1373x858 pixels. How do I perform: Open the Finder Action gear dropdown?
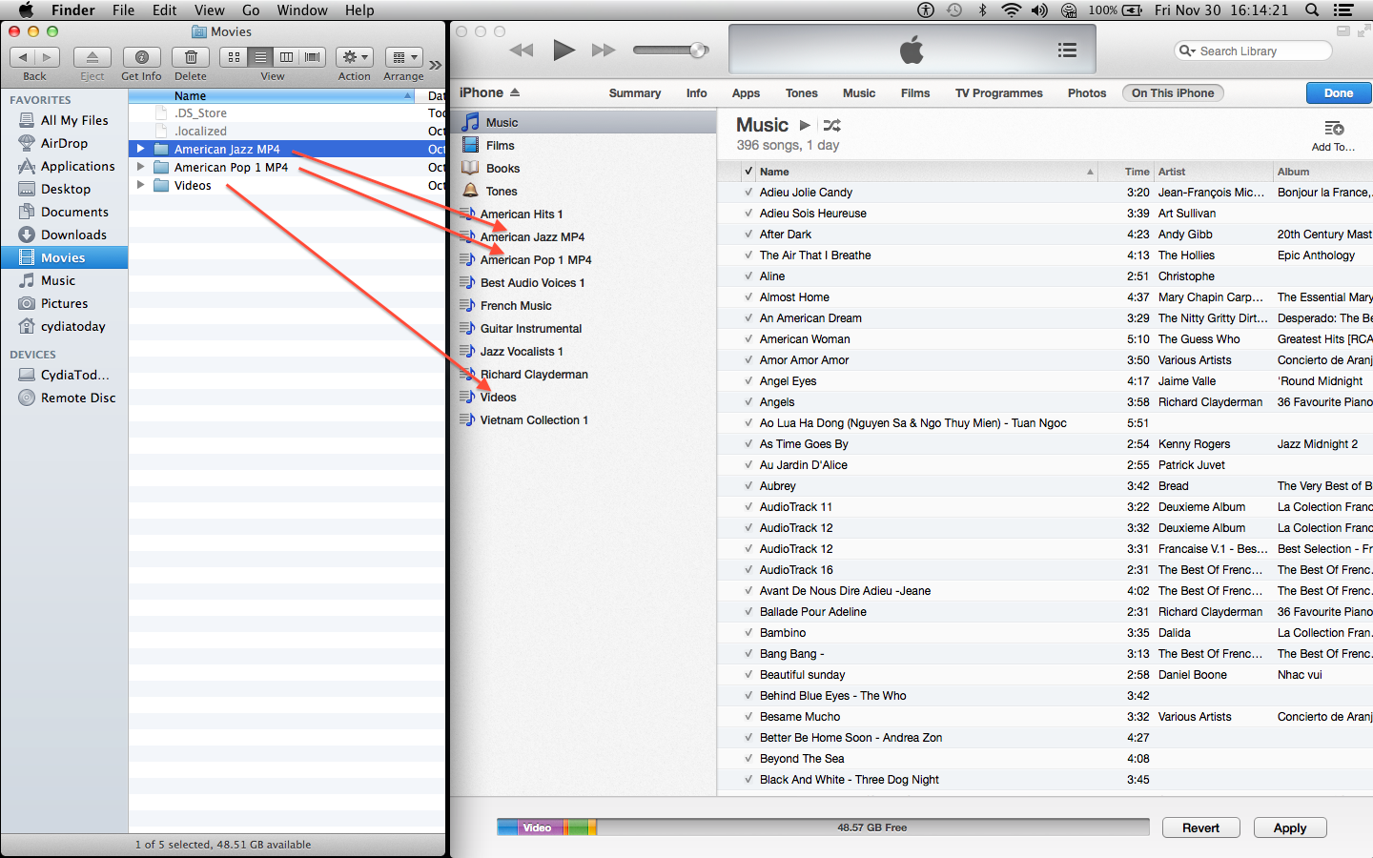coord(355,57)
